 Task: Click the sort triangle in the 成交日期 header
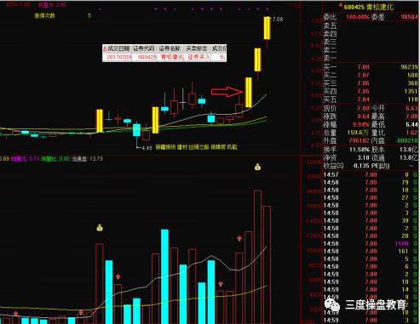coord(105,49)
